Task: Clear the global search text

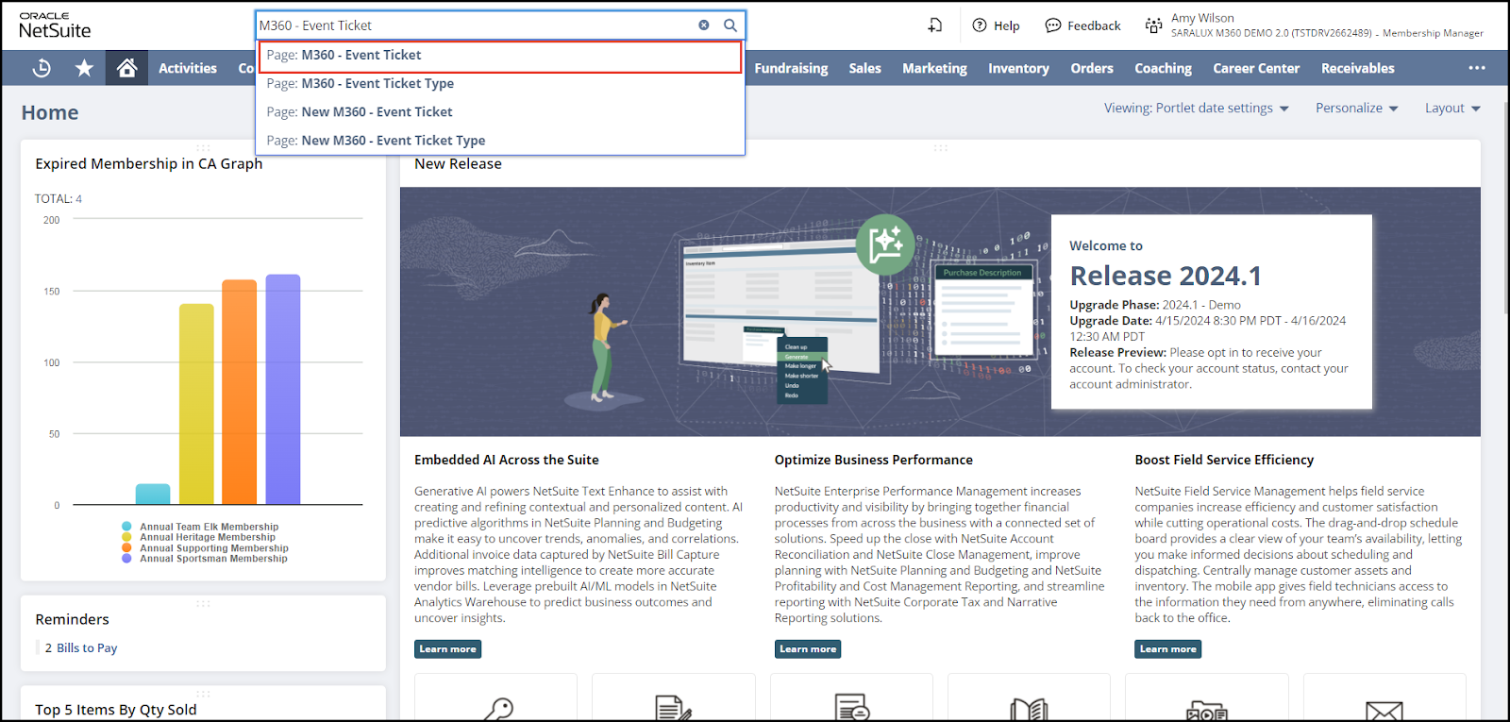Action: coord(704,25)
